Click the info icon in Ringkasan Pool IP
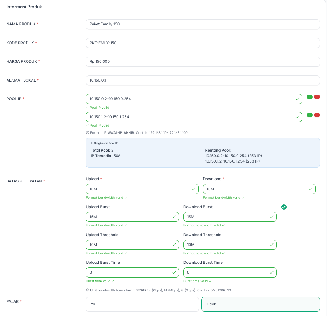 click(92, 143)
